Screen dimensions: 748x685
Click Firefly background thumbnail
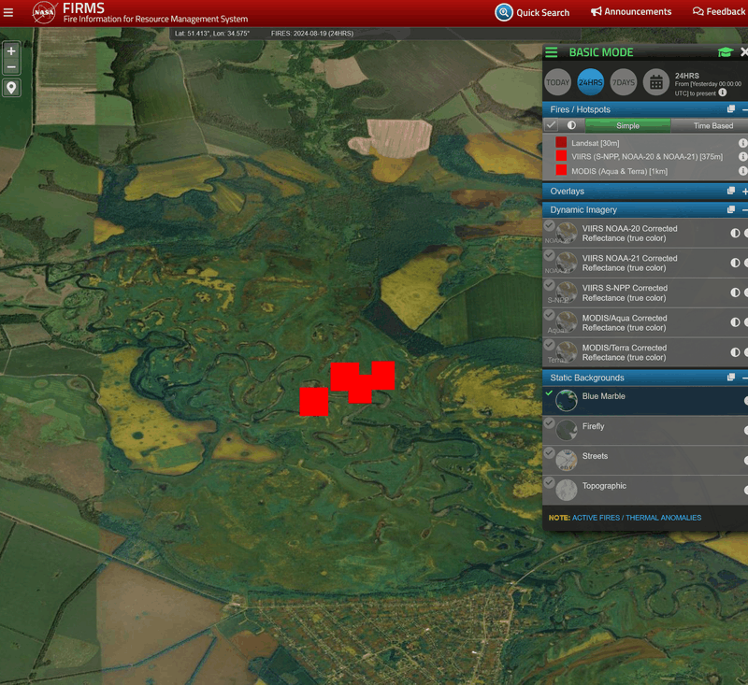[567, 431]
